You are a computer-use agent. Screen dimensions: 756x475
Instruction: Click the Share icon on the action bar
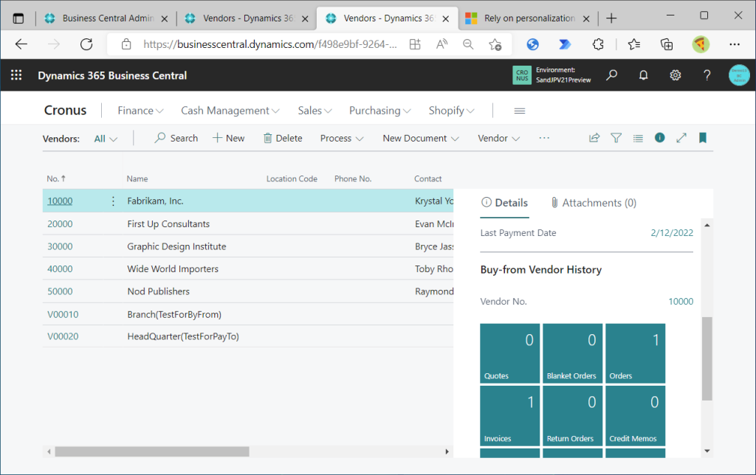[594, 138]
